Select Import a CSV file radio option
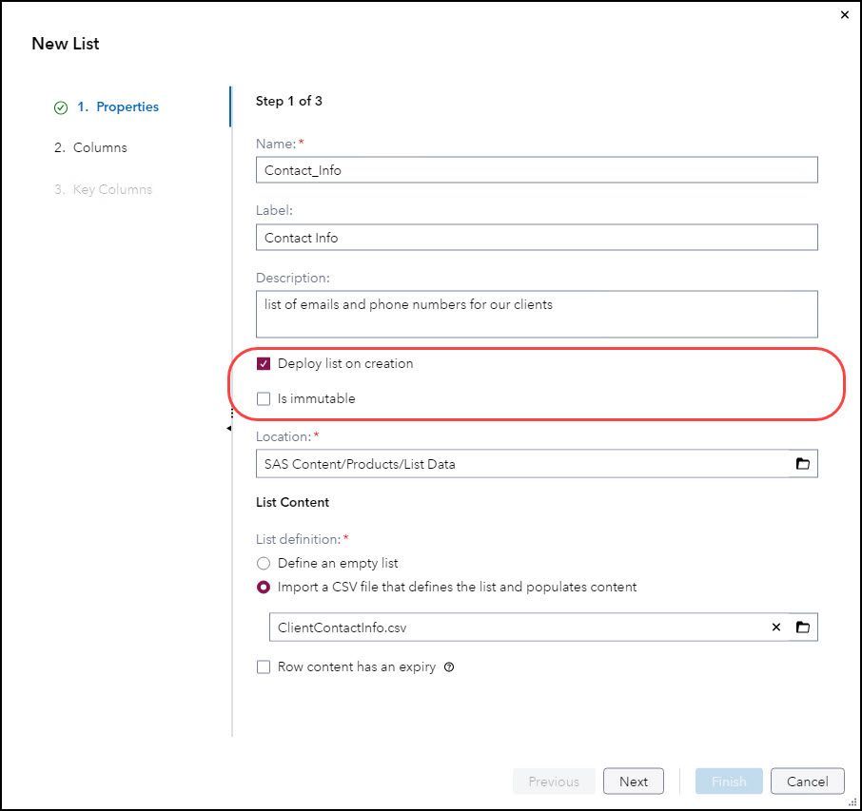This screenshot has width=862, height=811. [x=264, y=588]
